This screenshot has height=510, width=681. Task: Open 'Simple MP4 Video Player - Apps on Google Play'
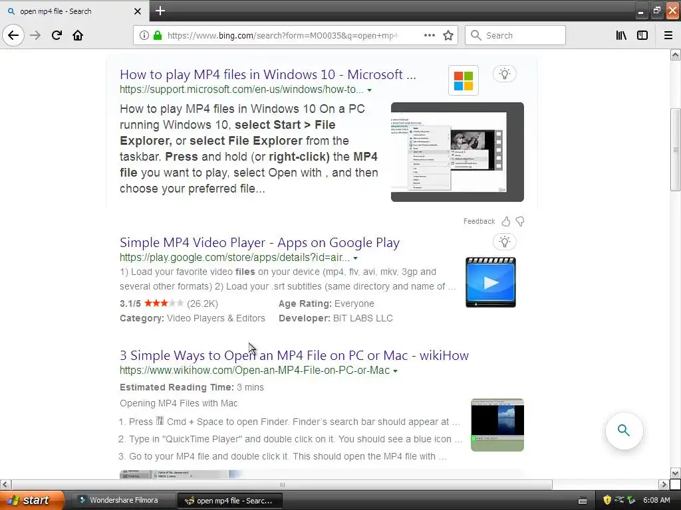[260, 242]
